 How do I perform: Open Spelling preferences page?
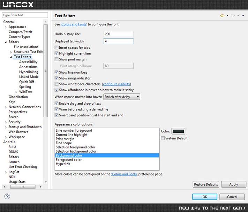(x=25, y=87)
